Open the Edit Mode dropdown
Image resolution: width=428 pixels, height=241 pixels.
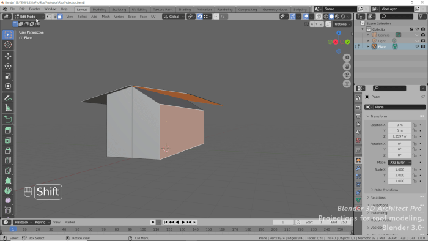[29, 17]
